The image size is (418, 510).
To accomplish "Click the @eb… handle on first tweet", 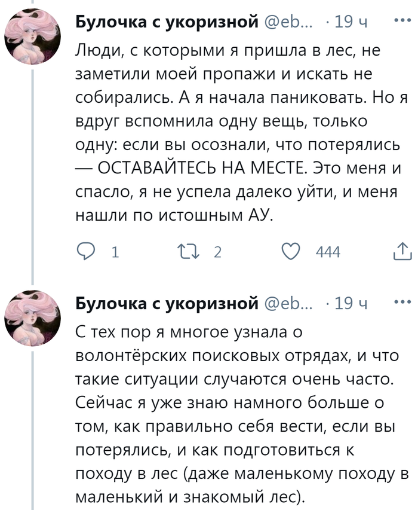I will click(x=287, y=23).
